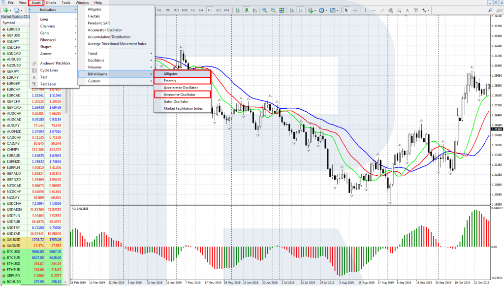Toggle the D1 daily timeframe button
This screenshot has height=286, width=504.
[210, 10]
